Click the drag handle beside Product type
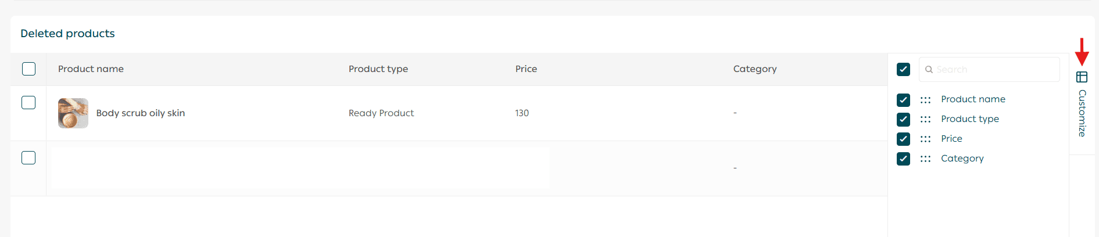 925,120
